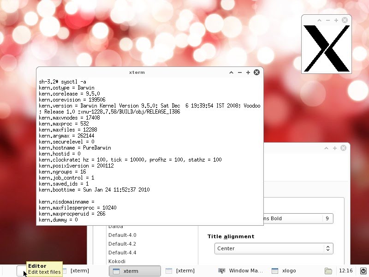Click the X logo graphic in xlogo window
Screen dimensions: 369x277
pyautogui.click(x=327, y=48)
